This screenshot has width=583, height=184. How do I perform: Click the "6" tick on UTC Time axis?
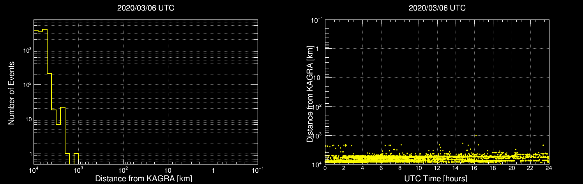[x=381, y=169]
